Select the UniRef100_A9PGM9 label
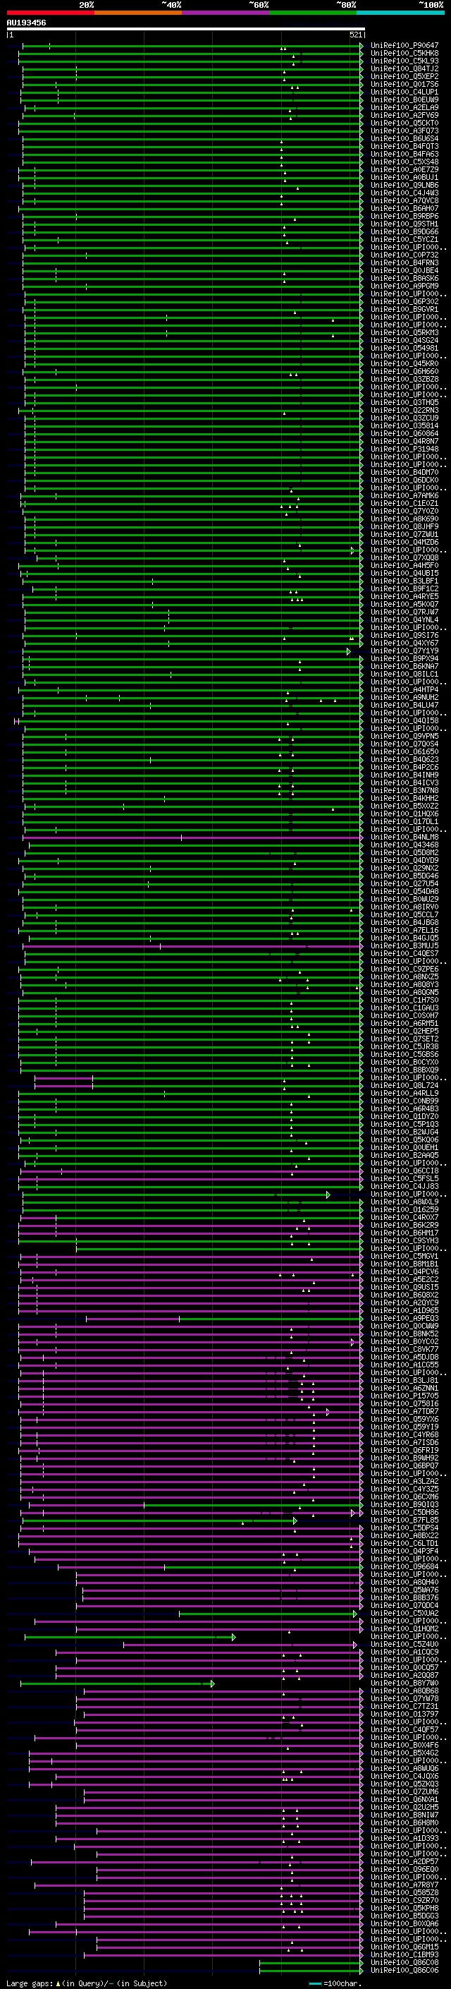Viewport: 451px width, 1989px height. pyautogui.click(x=404, y=286)
